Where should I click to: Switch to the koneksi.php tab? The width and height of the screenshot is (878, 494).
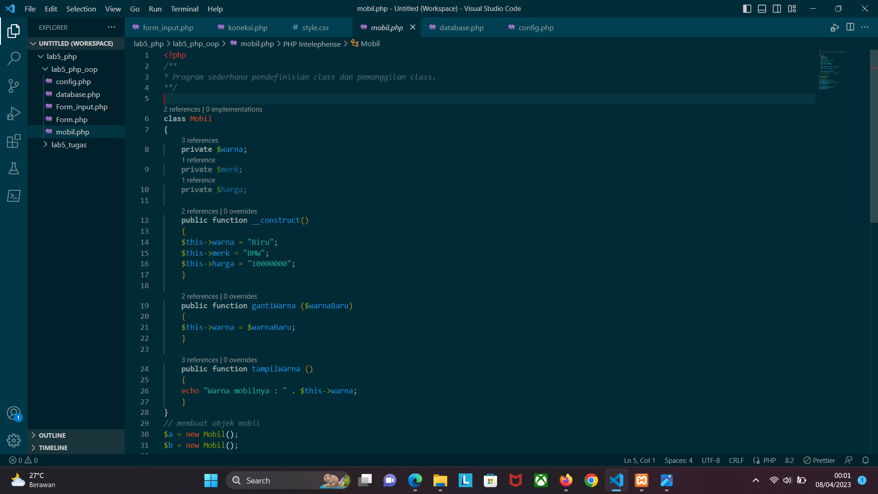coord(247,27)
